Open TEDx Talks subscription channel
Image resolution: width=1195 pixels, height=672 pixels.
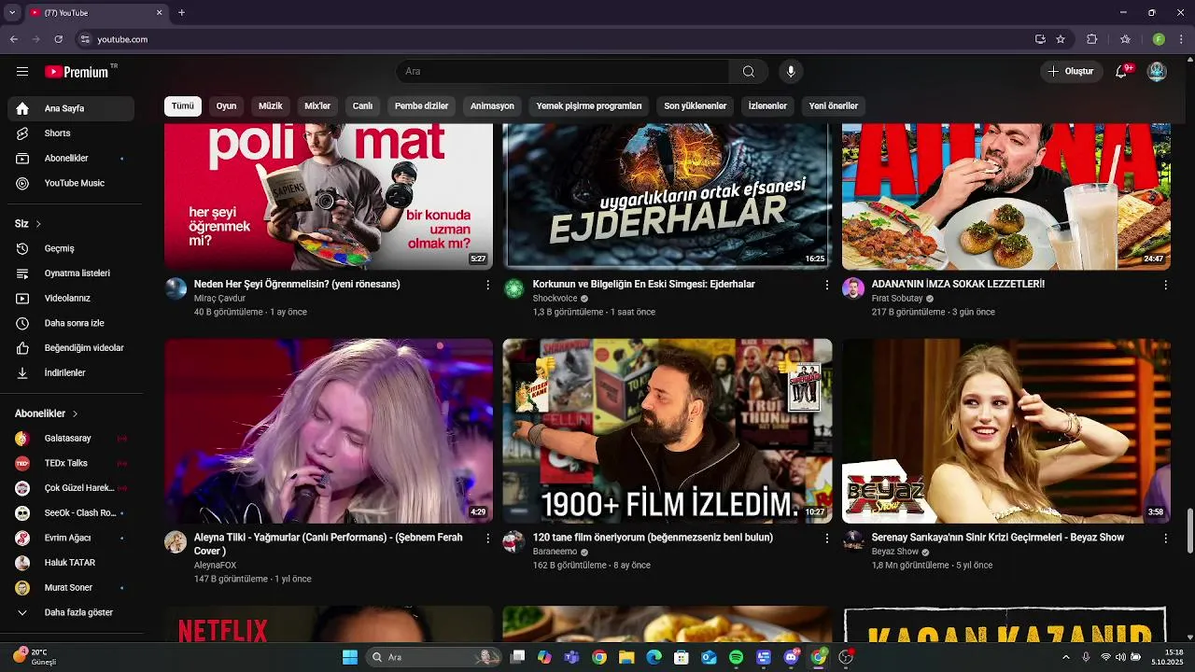(71, 463)
